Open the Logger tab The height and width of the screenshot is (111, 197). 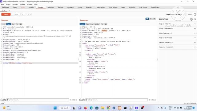tap(80, 7)
